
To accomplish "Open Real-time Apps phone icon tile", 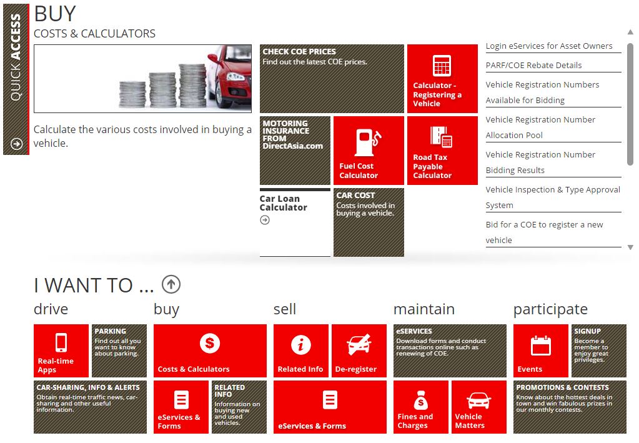I will click(61, 342).
